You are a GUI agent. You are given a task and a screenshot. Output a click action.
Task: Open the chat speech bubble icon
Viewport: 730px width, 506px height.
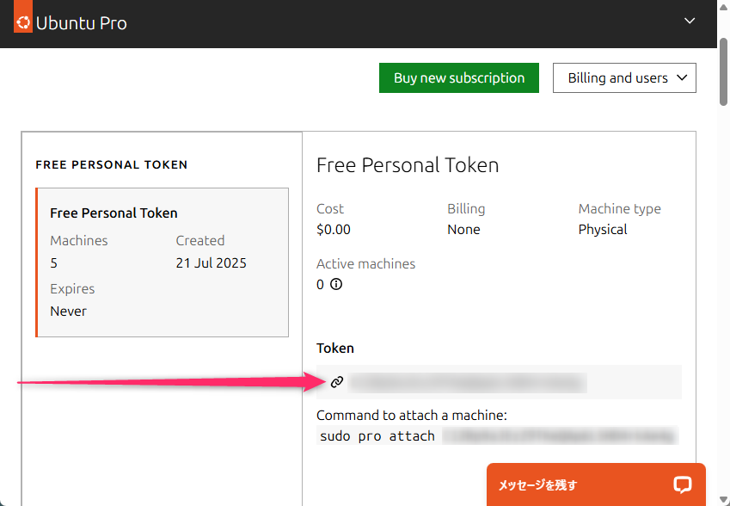[x=682, y=485]
